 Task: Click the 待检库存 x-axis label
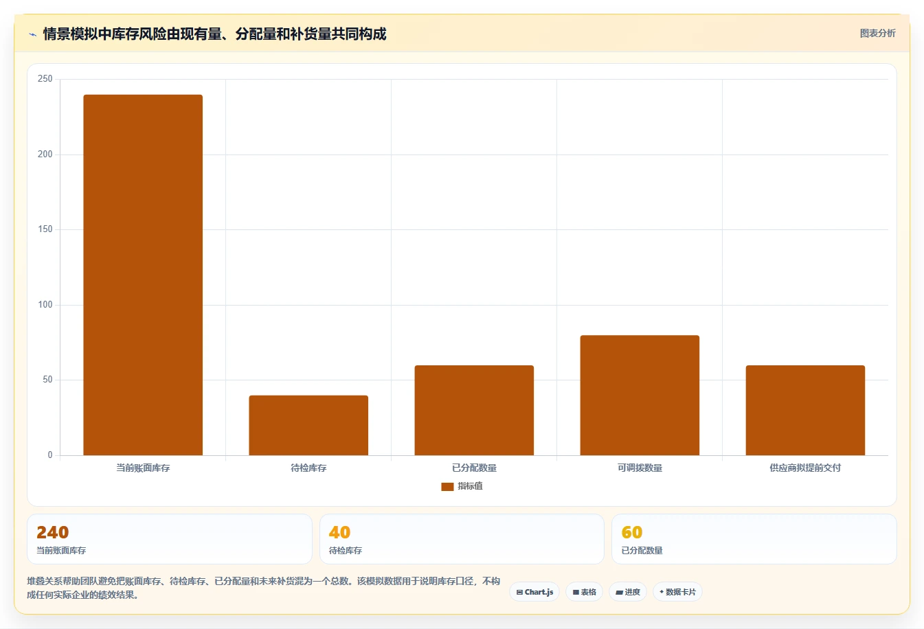pyautogui.click(x=308, y=468)
